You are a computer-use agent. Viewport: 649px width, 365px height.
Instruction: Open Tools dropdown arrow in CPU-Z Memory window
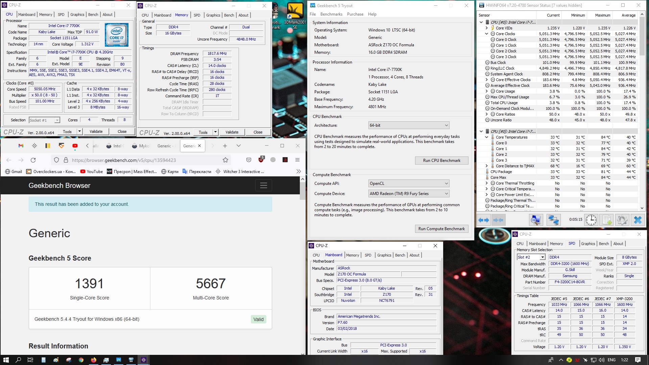click(x=215, y=132)
